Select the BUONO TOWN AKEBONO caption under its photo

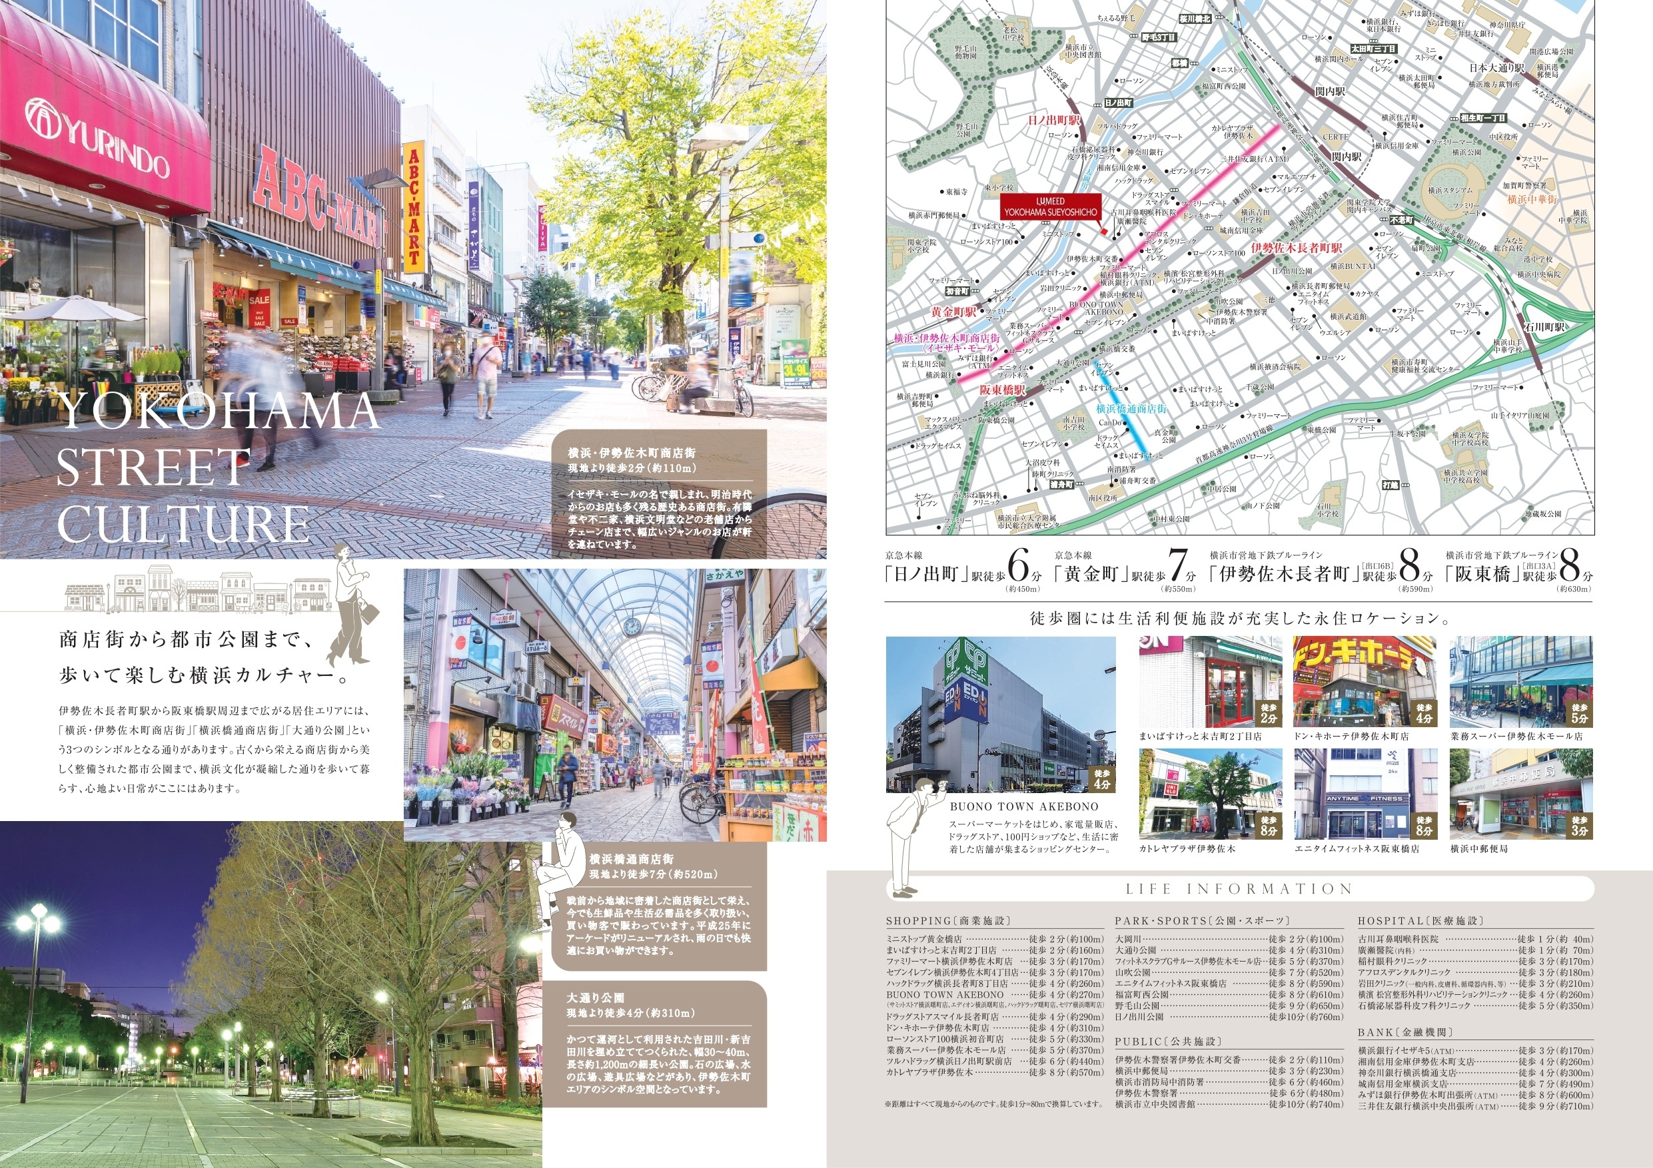click(1024, 806)
